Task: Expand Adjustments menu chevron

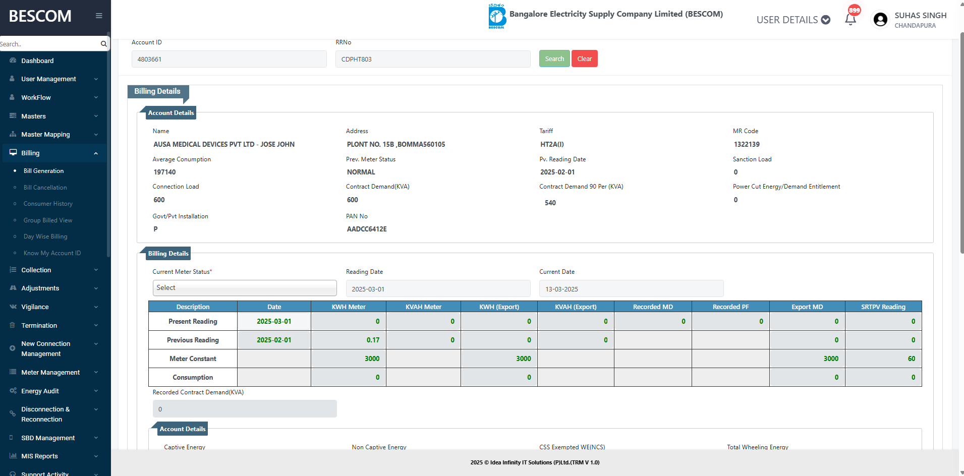Action: click(96, 288)
